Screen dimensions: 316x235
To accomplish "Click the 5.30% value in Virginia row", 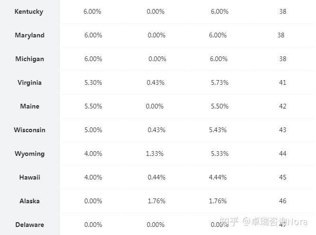I will pos(93,82).
